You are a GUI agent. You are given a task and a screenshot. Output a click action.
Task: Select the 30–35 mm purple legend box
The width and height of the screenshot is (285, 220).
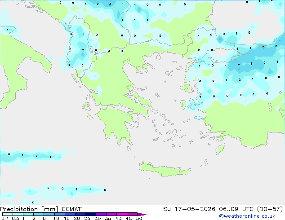(101, 214)
